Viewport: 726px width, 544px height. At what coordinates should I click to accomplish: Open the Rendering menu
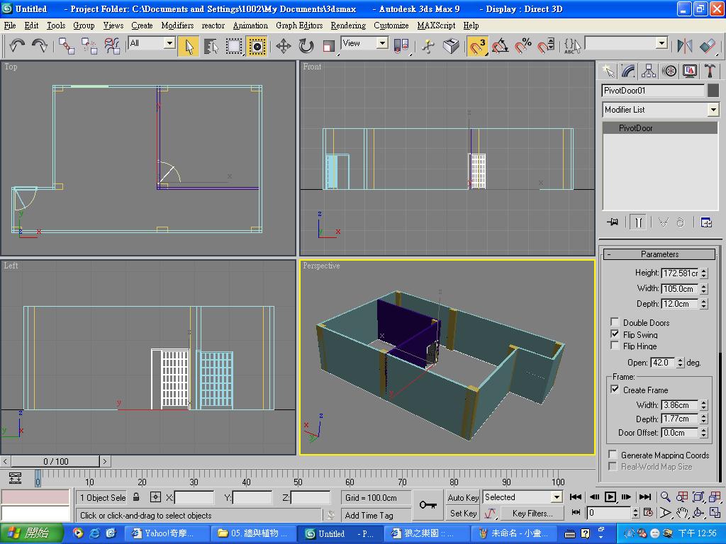coord(348,25)
